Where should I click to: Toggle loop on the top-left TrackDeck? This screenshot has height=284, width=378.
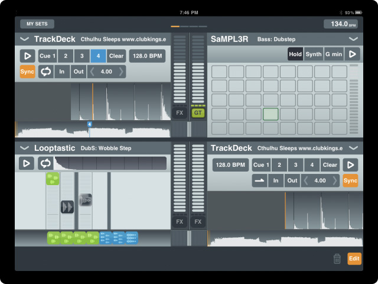(x=46, y=72)
